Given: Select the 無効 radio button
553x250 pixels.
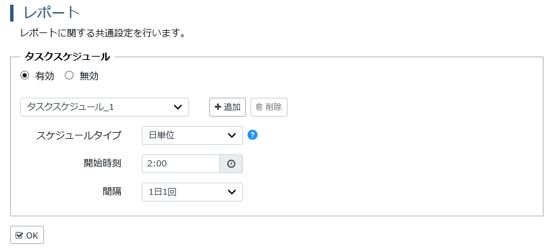Looking at the screenshot, I should click(69, 75).
